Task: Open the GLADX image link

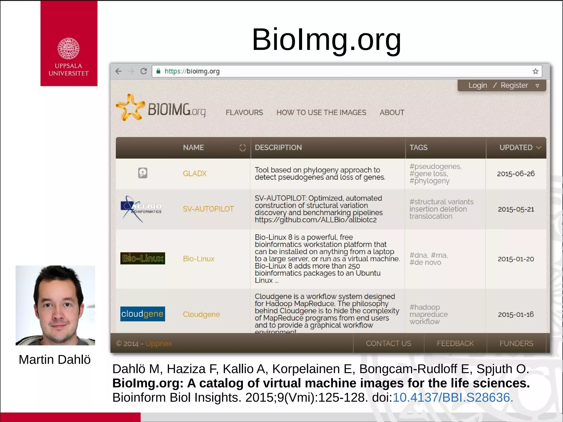Action: click(195, 173)
